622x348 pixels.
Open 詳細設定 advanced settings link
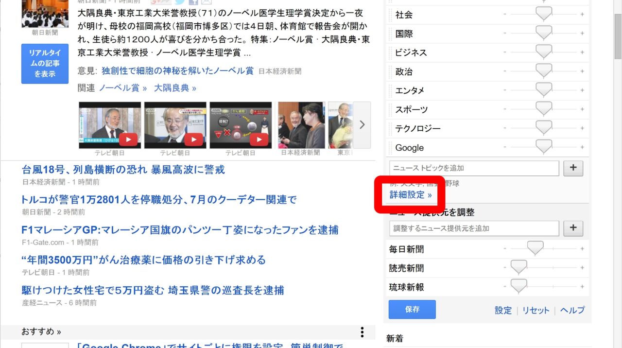coord(410,195)
